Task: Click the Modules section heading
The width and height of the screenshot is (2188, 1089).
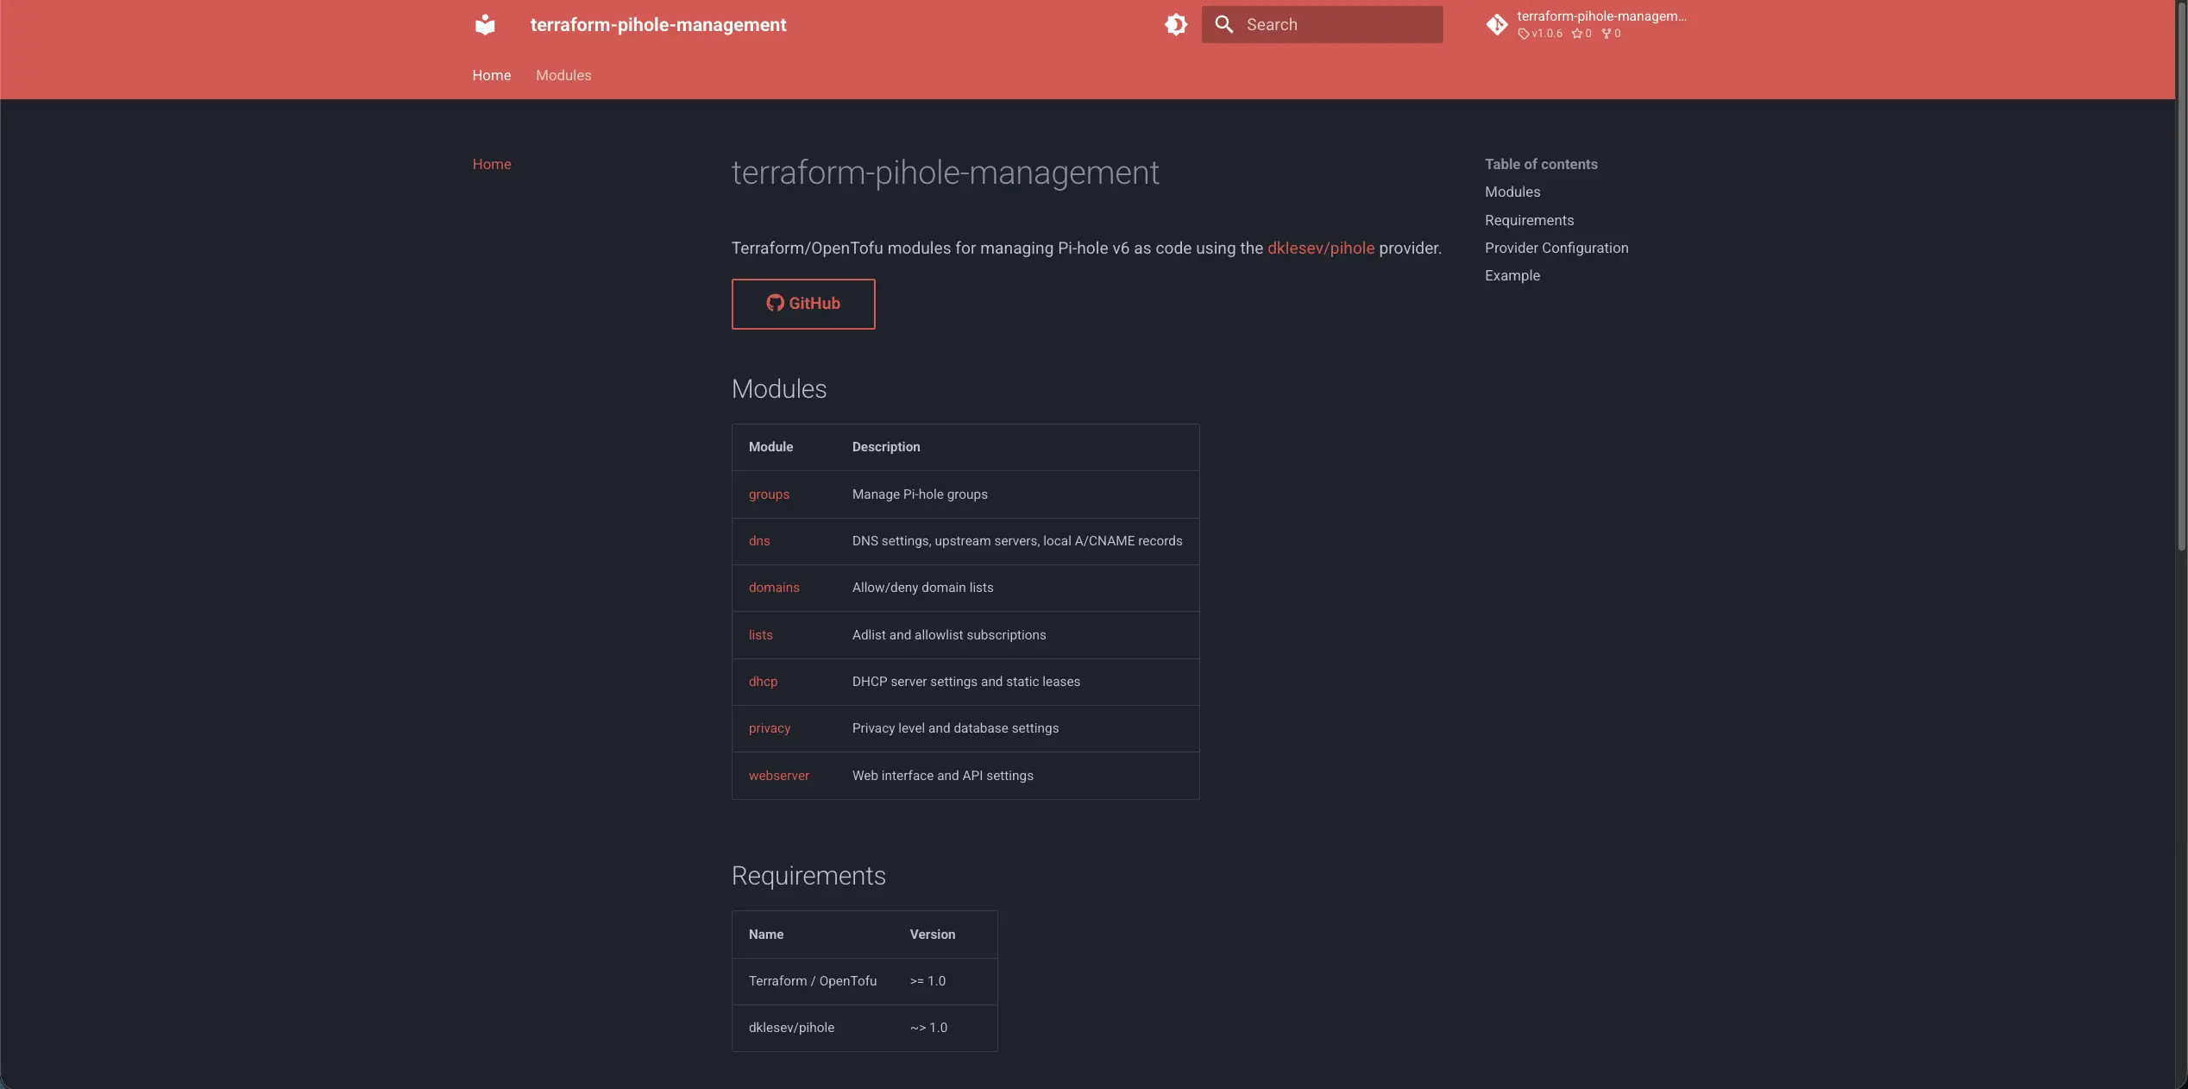Action: [779, 389]
